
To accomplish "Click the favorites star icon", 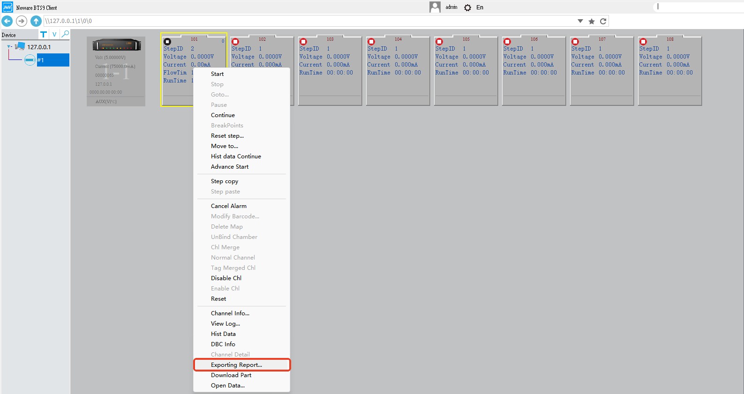I will coord(592,21).
